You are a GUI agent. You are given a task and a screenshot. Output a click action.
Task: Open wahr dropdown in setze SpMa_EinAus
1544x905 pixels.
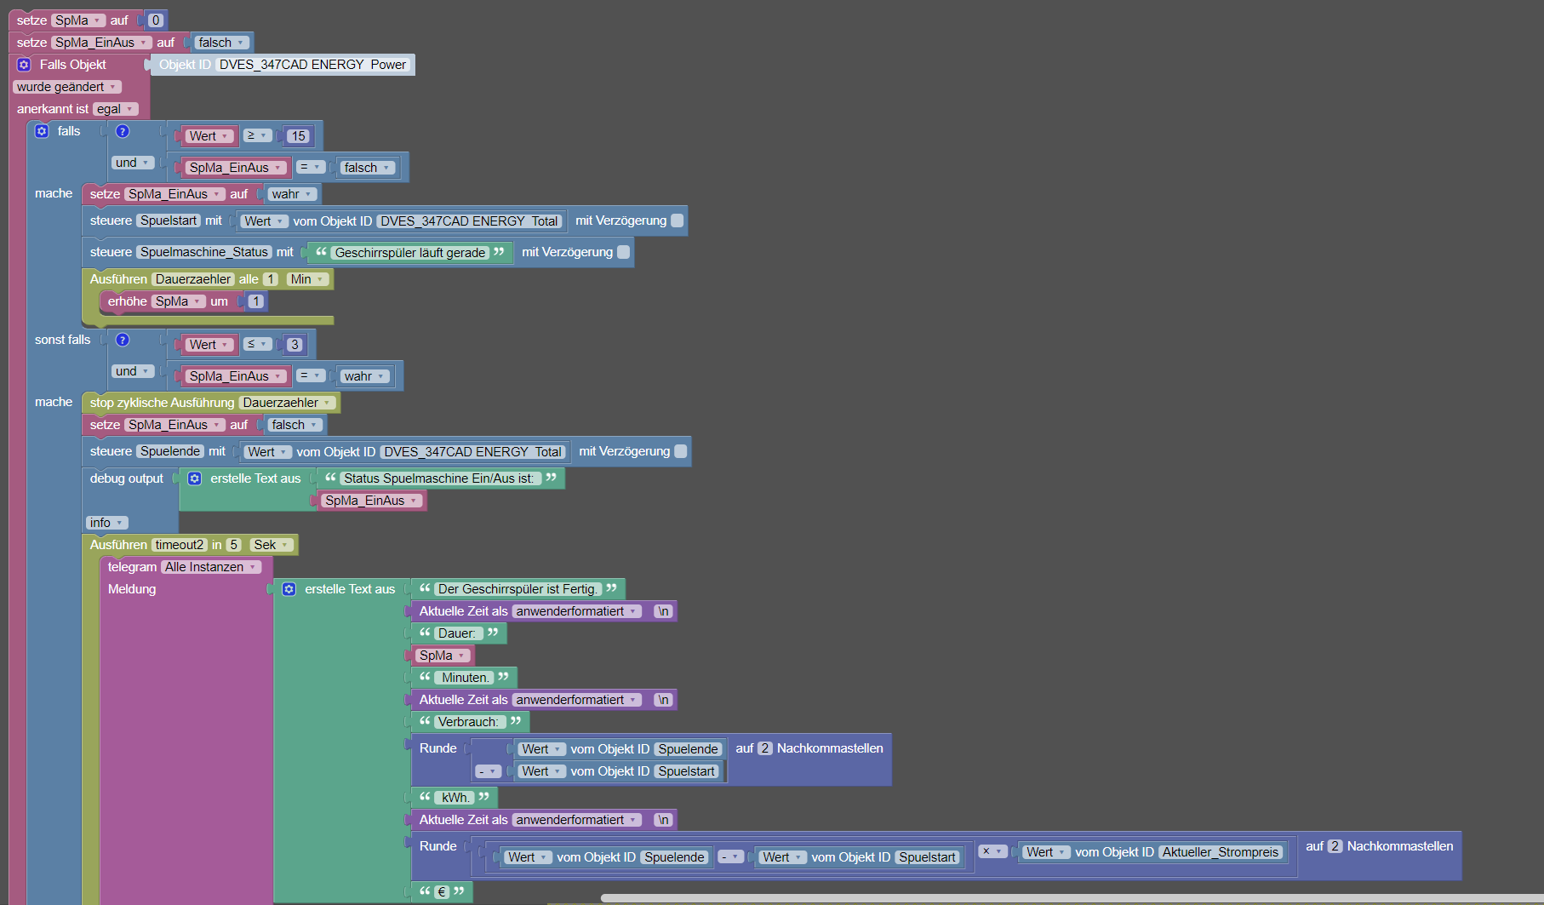click(x=292, y=194)
